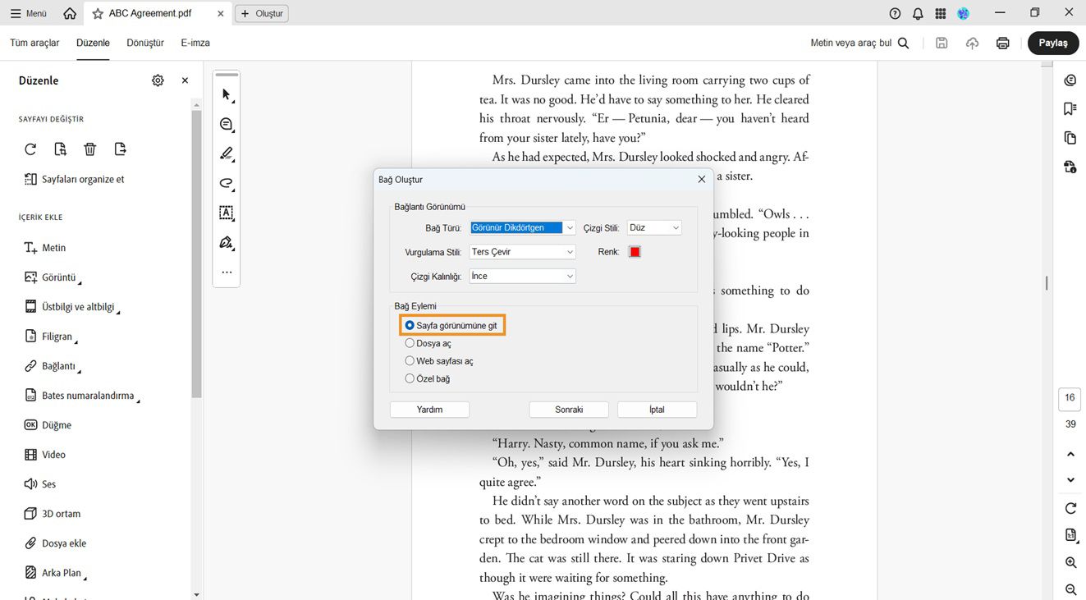Pick the red Renk color swatch
The height and width of the screenshot is (600, 1086).
click(x=635, y=252)
